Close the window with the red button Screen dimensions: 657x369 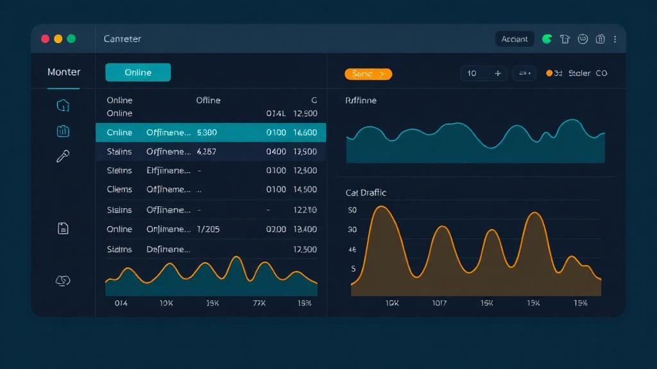[46, 39]
